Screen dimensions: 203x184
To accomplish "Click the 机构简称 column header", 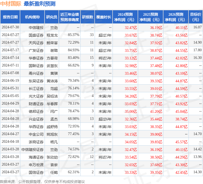I will (32, 17).
